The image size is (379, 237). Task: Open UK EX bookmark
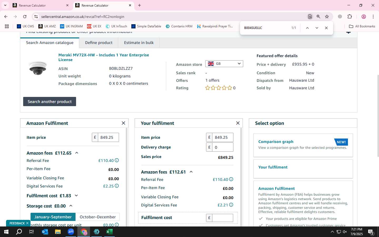coord(94,26)
